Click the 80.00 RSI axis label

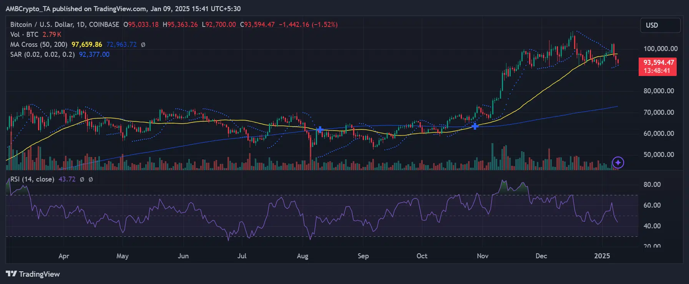tap(652, 185)
